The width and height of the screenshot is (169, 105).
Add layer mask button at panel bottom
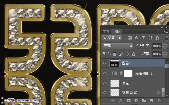pyautogui.click(x=128, y=101)
